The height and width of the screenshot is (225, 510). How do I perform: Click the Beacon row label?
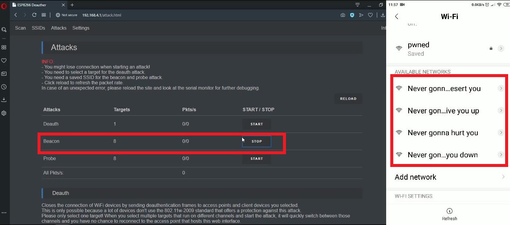[51, 141]
